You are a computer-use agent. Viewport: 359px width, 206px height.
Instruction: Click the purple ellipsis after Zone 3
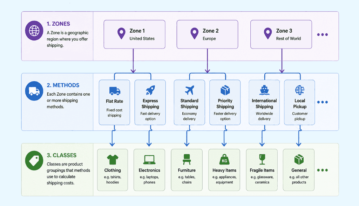[323, 35]
